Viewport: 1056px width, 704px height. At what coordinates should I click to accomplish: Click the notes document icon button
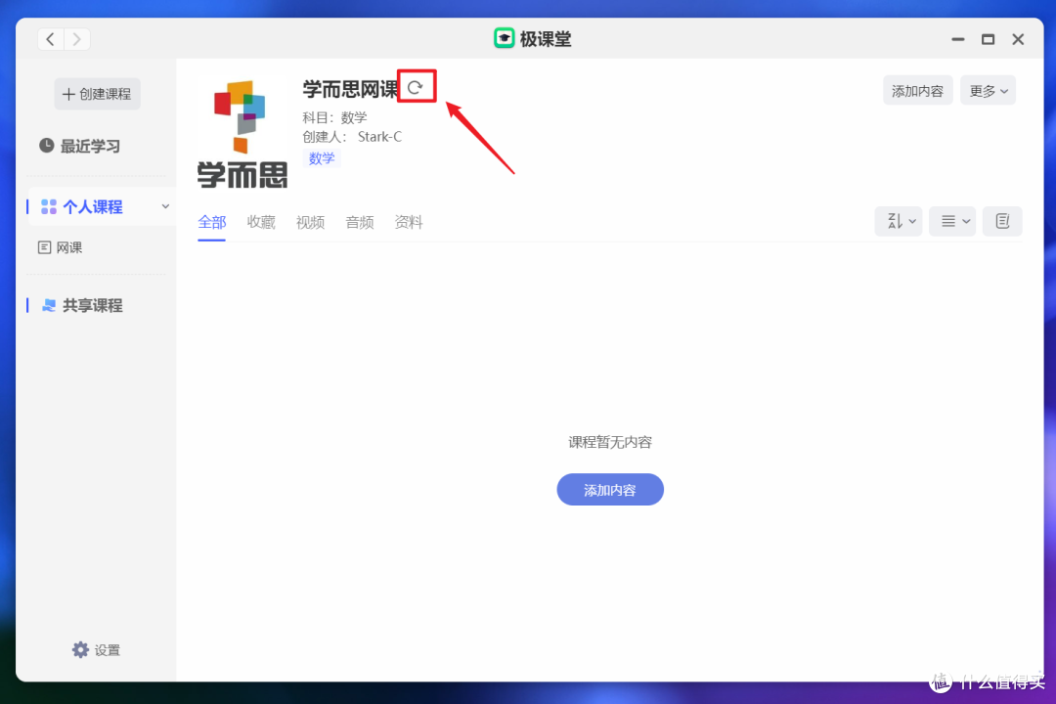[1002, 221]
